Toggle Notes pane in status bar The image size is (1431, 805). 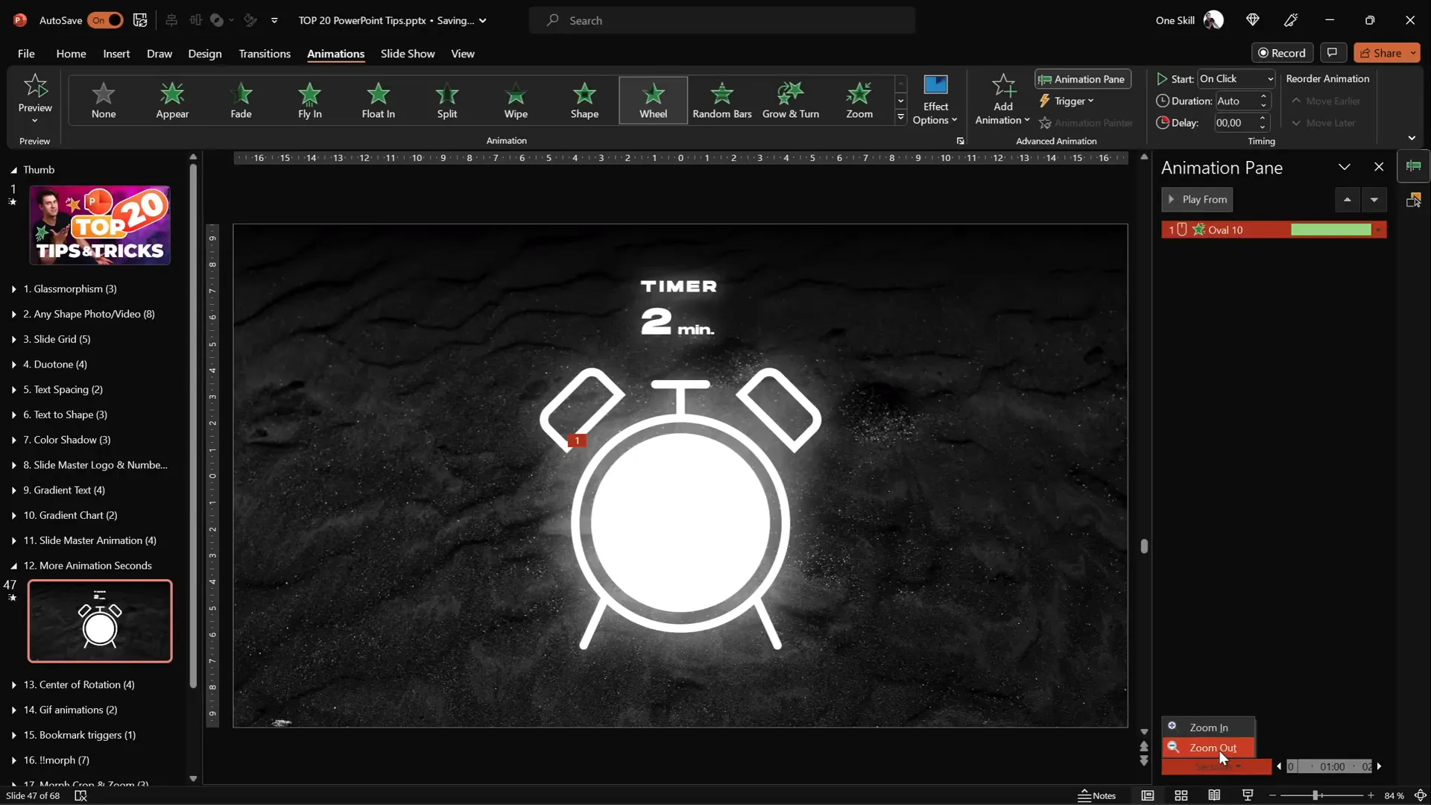pyautogui.click(x=1097, y=795)
